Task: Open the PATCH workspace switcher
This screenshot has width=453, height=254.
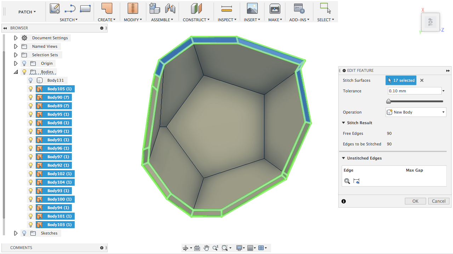Action: pos(27,12)
